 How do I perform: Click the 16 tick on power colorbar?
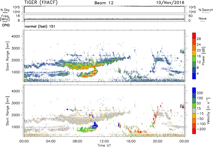click(199, 56)
